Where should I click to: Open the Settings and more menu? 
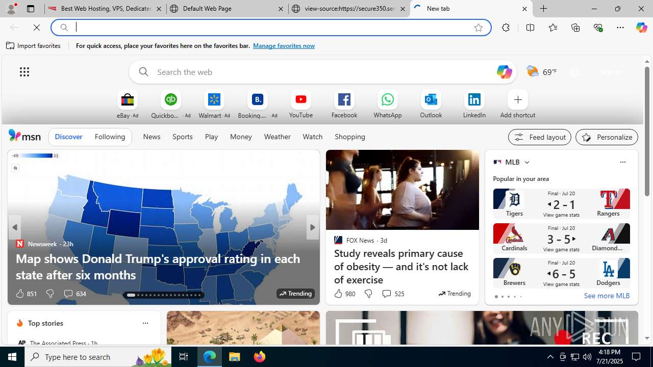tap(620, 28)
